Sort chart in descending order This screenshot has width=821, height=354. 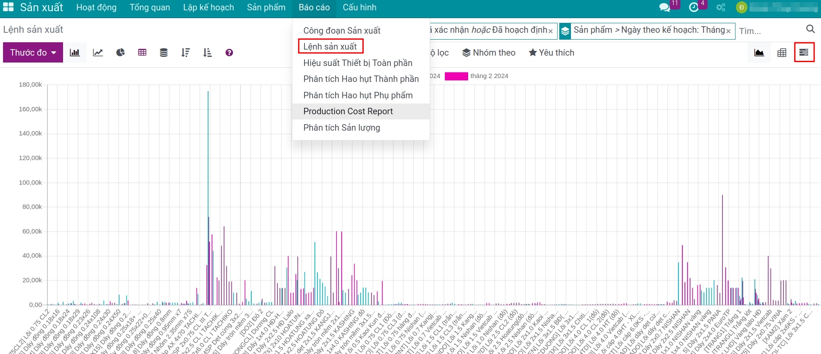coord(186,53)
